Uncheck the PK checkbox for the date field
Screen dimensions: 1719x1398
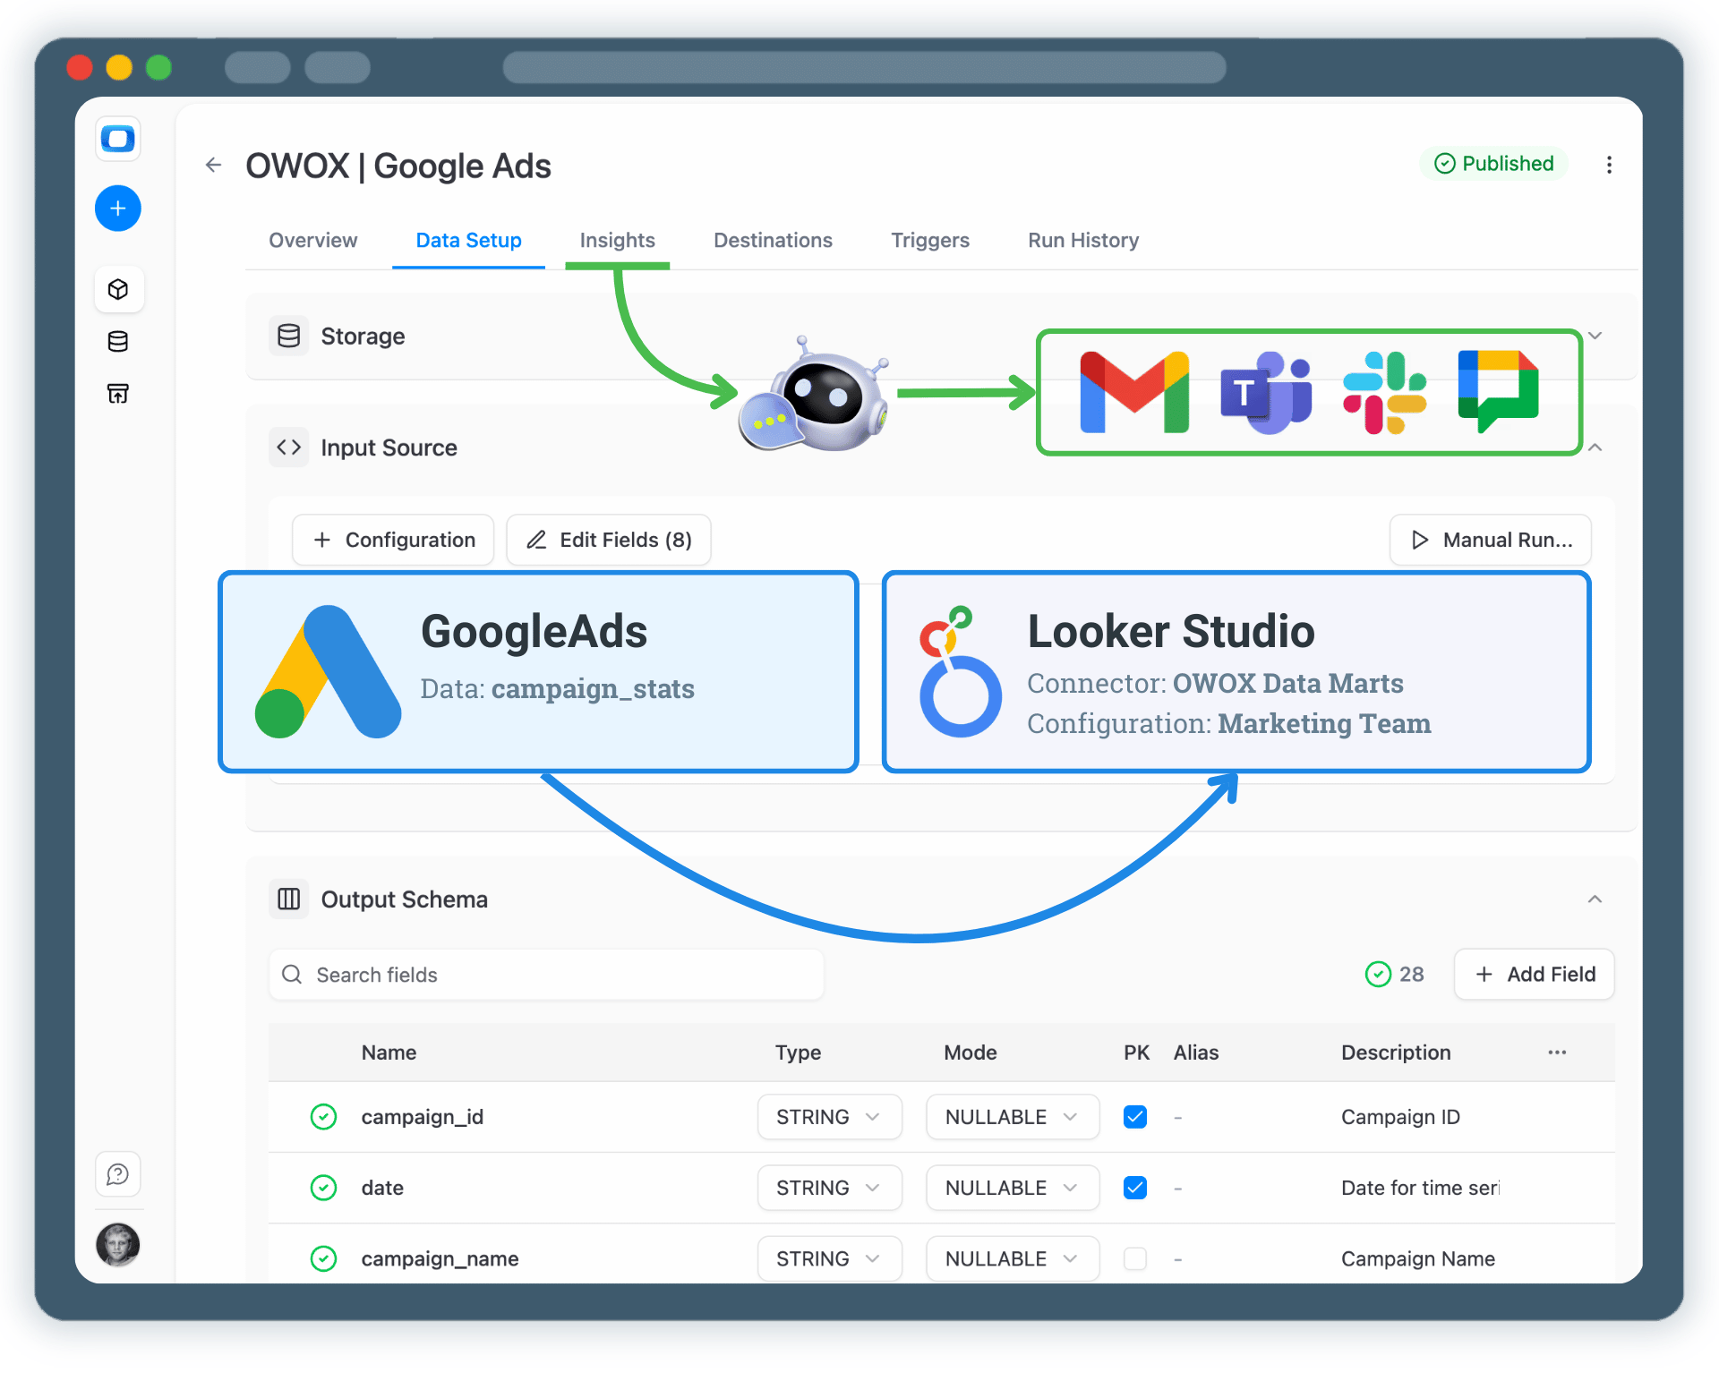(1135, 1188)
